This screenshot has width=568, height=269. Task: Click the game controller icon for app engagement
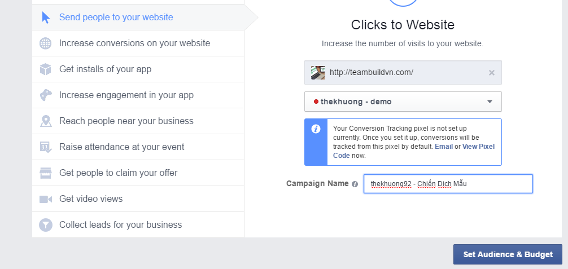pyautogui.click(x=46, y=95)
